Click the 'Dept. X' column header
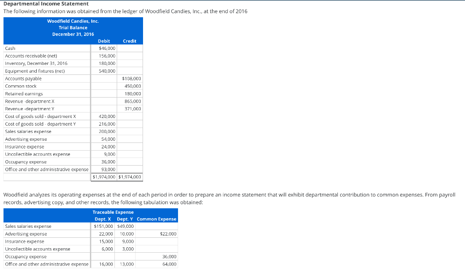 point(103,219)
